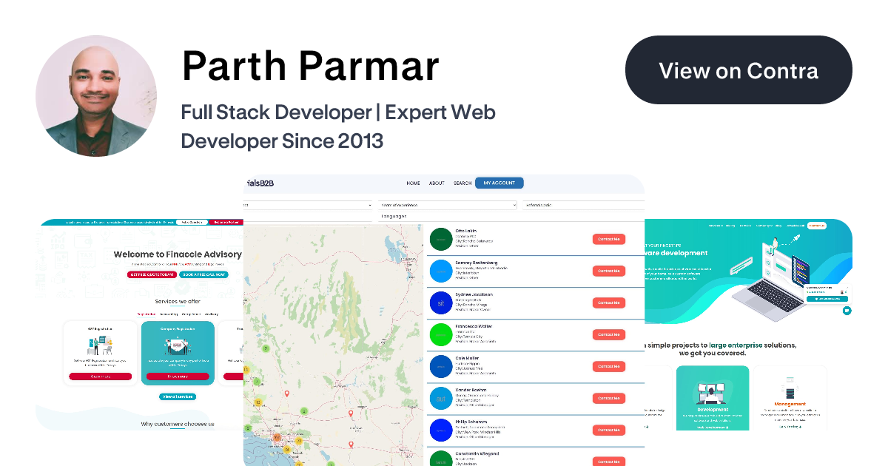Open the first search filter dropdown
The width and height of the screenshot is (888, 466).
click(x=307, y=205)
